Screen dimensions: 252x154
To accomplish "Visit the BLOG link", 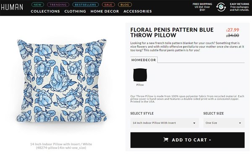I will 125,5.
